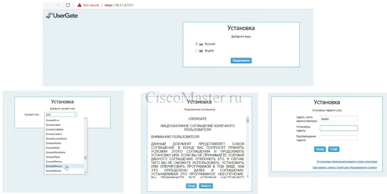Click the ВНИМАНИЮ ПОЛЬЗОВАТЕЛЯ heading in license
The image size is (387, 194).
coord(175,137)
